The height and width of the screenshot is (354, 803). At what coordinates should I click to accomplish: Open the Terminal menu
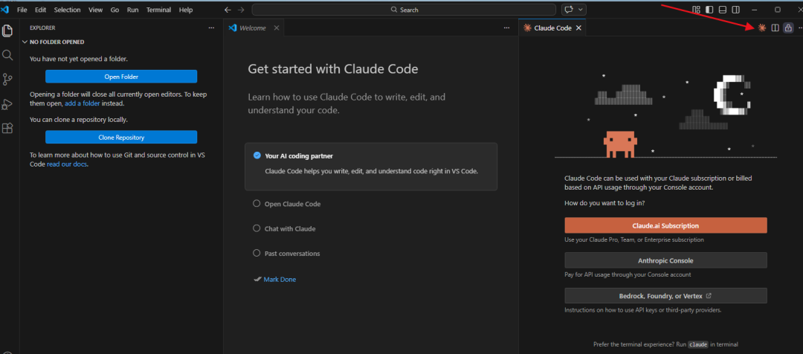[x=158, y=10]
